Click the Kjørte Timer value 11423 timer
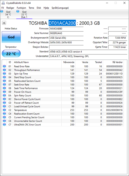The height and width of the screenshot is (176, 129). [118, 47]
